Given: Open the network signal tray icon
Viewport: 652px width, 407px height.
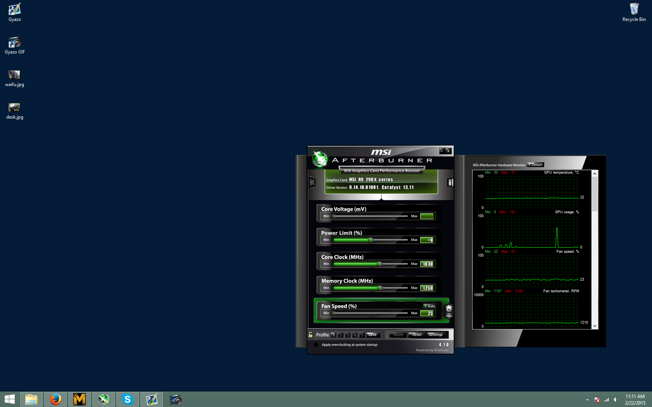Looking at the screenshot, I should (606, 400).
